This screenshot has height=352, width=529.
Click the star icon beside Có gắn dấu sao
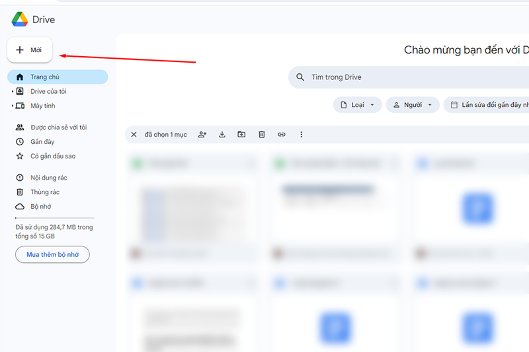click(x=20, y=156)
